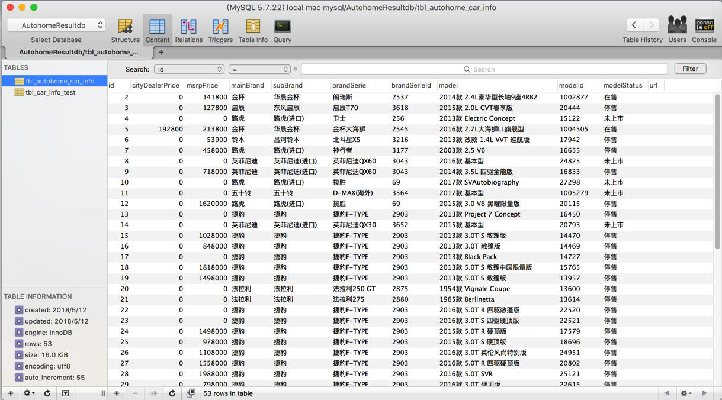Go to the previous page of results
The width and height of the screenshot is (722, 400).
click(667, 393)
